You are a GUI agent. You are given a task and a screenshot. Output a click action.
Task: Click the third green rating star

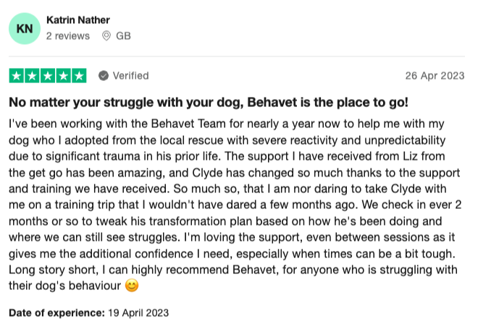click(x=47, y=76)
